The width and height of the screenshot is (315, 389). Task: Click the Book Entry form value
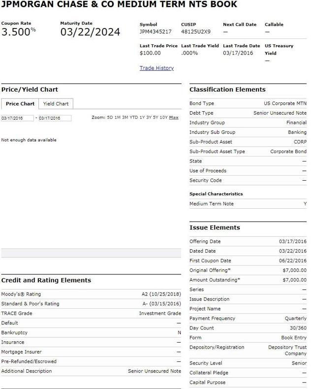coord(294,338)
